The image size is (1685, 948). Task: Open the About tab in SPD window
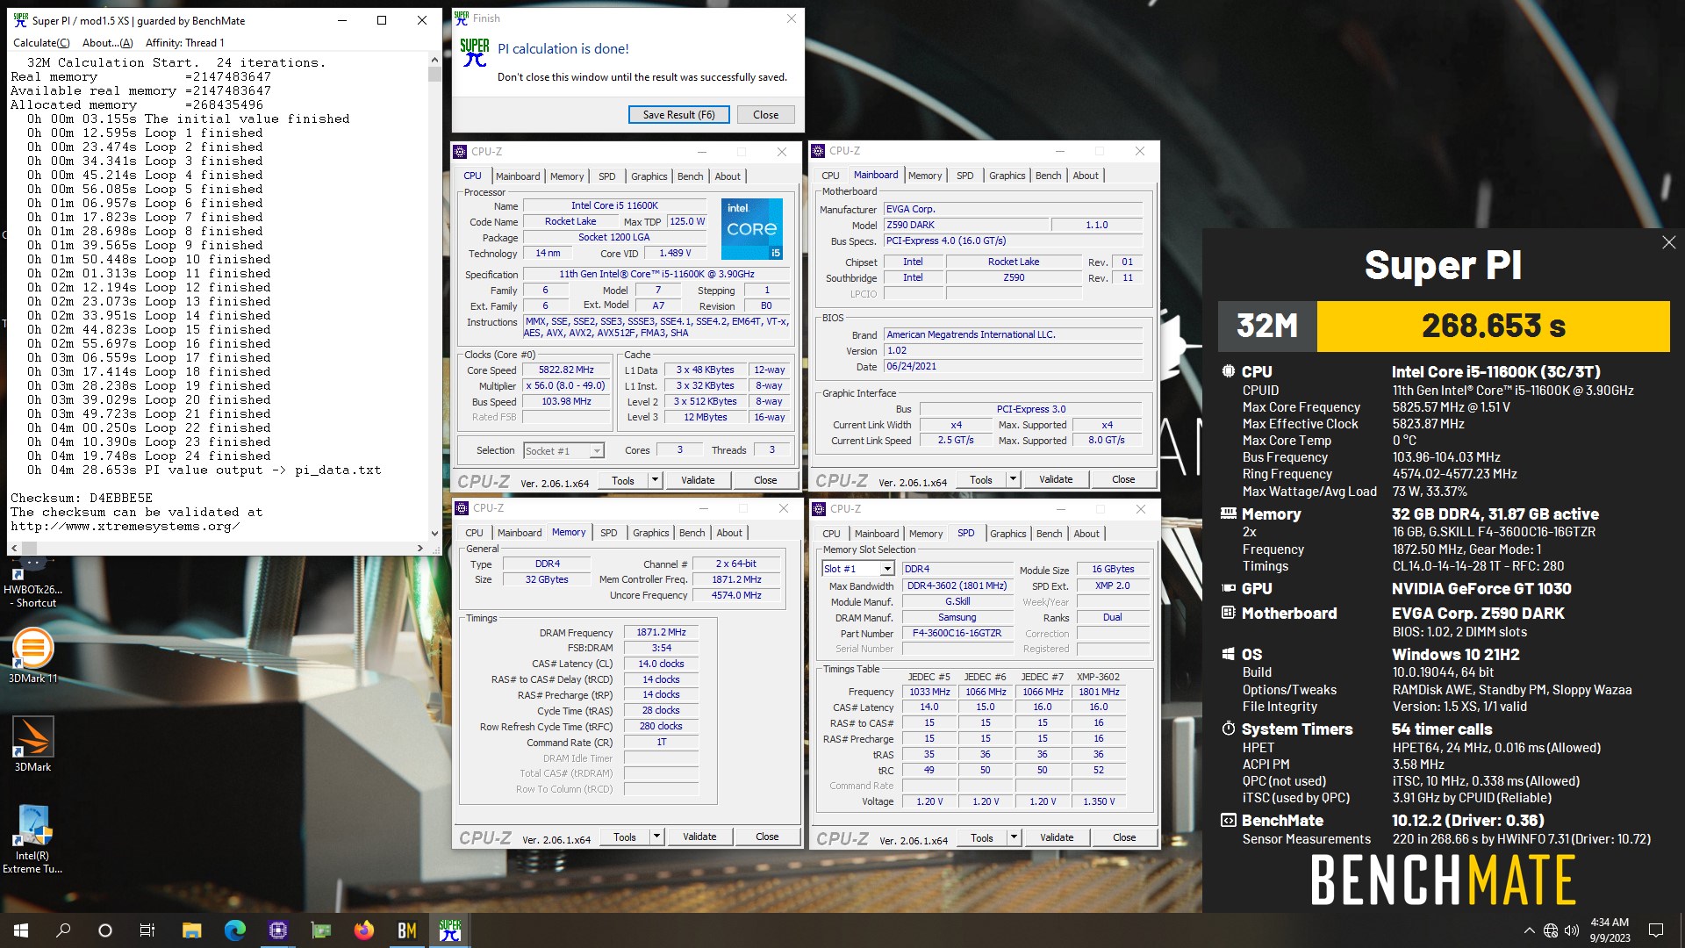click(1086, 534)
